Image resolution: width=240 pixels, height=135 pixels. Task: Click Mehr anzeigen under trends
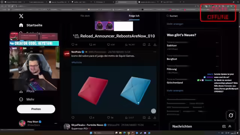pos(175,91)
